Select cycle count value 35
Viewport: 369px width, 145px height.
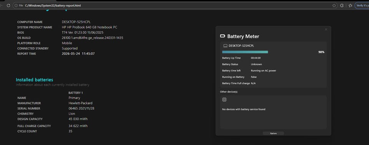70,131
